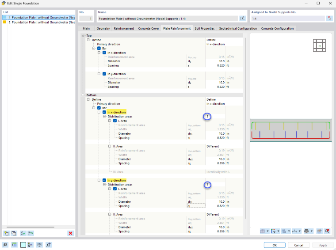Switch to the Geometry tab

[x=103, y=28]
